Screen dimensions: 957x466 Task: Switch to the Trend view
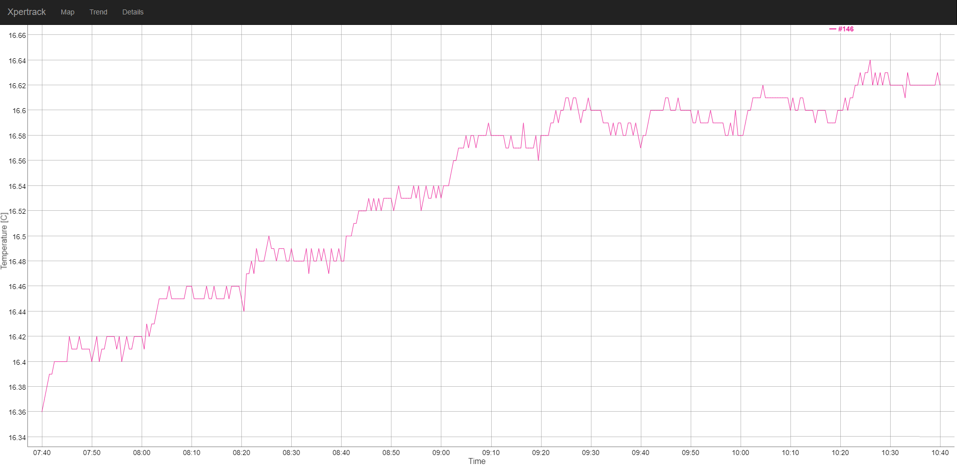(x=98, y=12)
